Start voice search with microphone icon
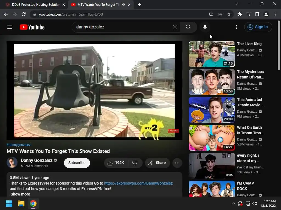This screenshot has width=281, height=210. 205,27
